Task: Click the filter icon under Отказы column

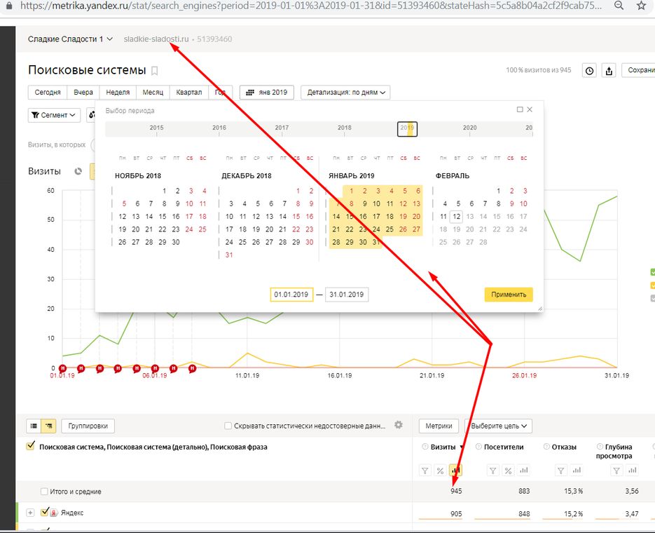Action: click(x=561, y=471)
